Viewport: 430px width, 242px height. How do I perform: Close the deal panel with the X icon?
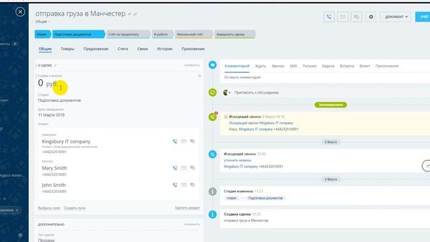[20, 12]
